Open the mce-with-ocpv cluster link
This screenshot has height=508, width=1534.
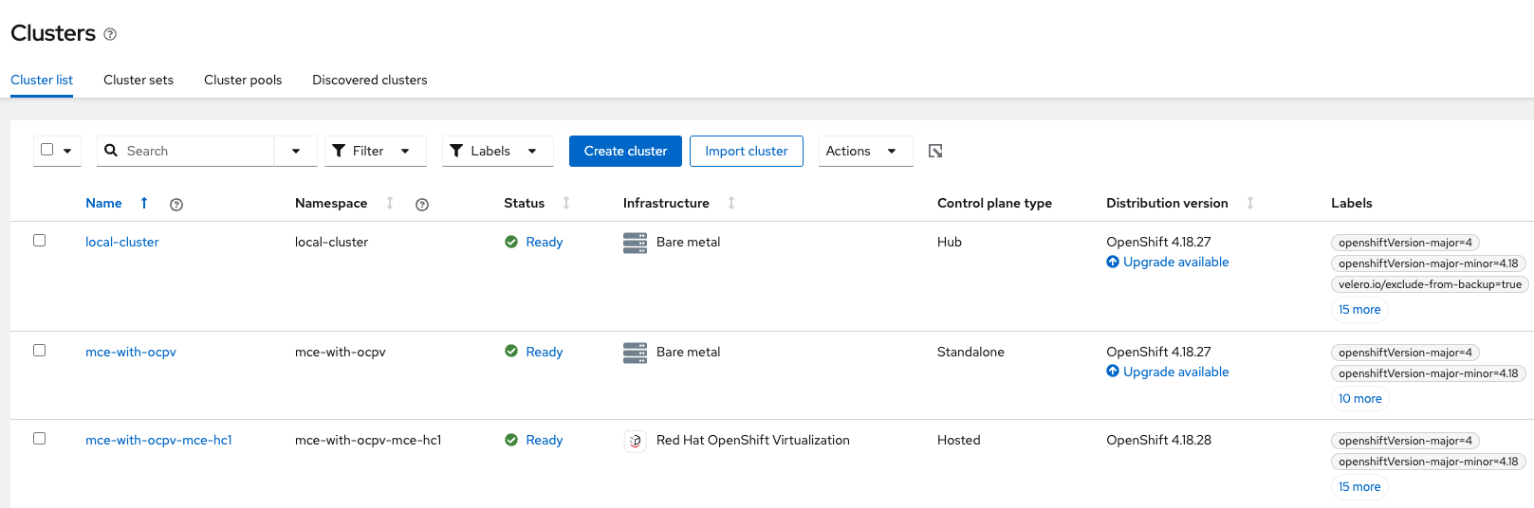tap(131, 352)
